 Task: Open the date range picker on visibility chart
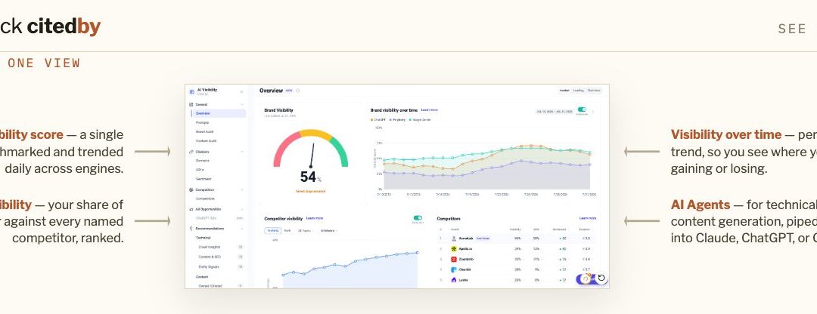[555, 111]
